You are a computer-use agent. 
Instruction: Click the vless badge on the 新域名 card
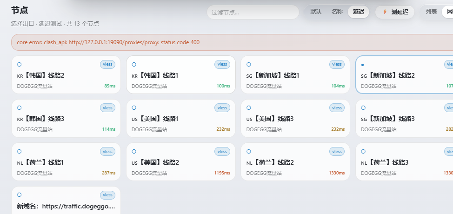[107, 195]
